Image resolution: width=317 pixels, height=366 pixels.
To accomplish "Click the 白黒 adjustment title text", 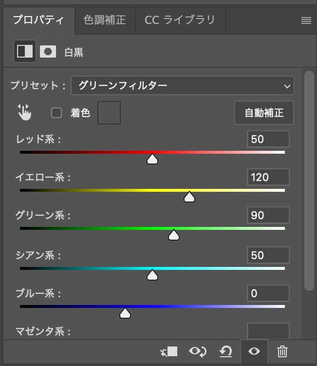I will (74, 52).
